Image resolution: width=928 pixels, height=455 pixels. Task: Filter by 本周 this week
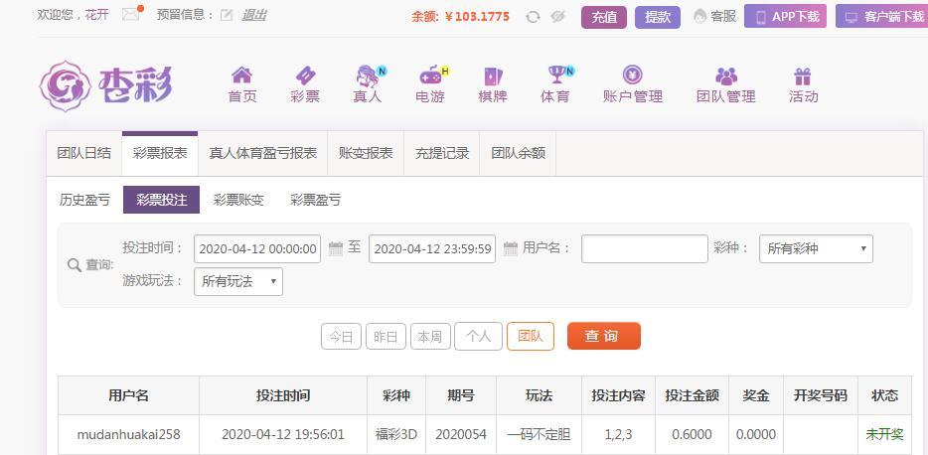click(430, 336)
